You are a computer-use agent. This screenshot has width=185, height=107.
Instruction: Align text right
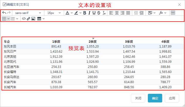click(122, 13)
